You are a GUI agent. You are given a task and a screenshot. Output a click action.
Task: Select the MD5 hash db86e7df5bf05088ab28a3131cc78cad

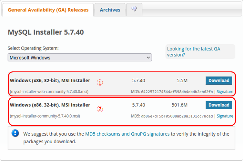(177, 116)
